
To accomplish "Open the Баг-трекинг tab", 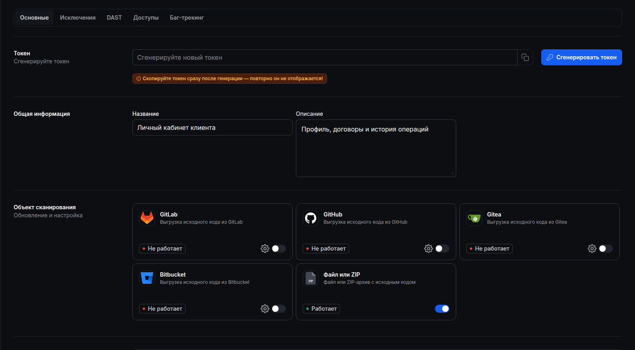I will (187, 18).
